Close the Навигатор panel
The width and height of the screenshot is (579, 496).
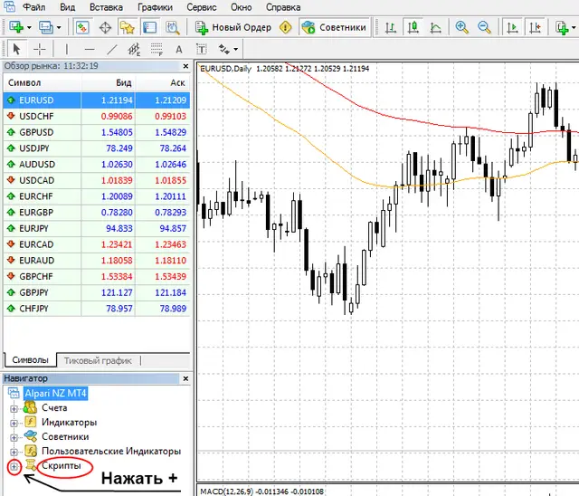[185, 378]
